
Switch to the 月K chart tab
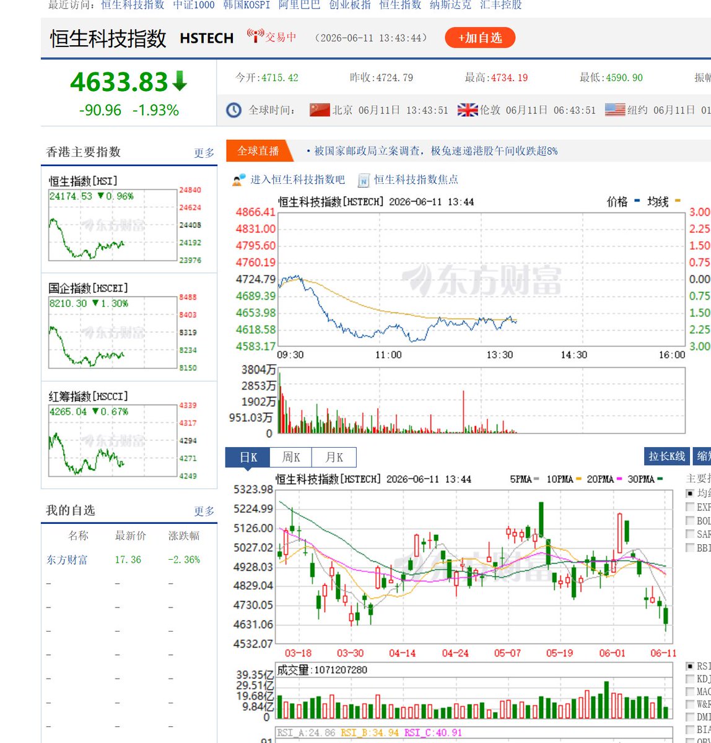tap(334, 458)
